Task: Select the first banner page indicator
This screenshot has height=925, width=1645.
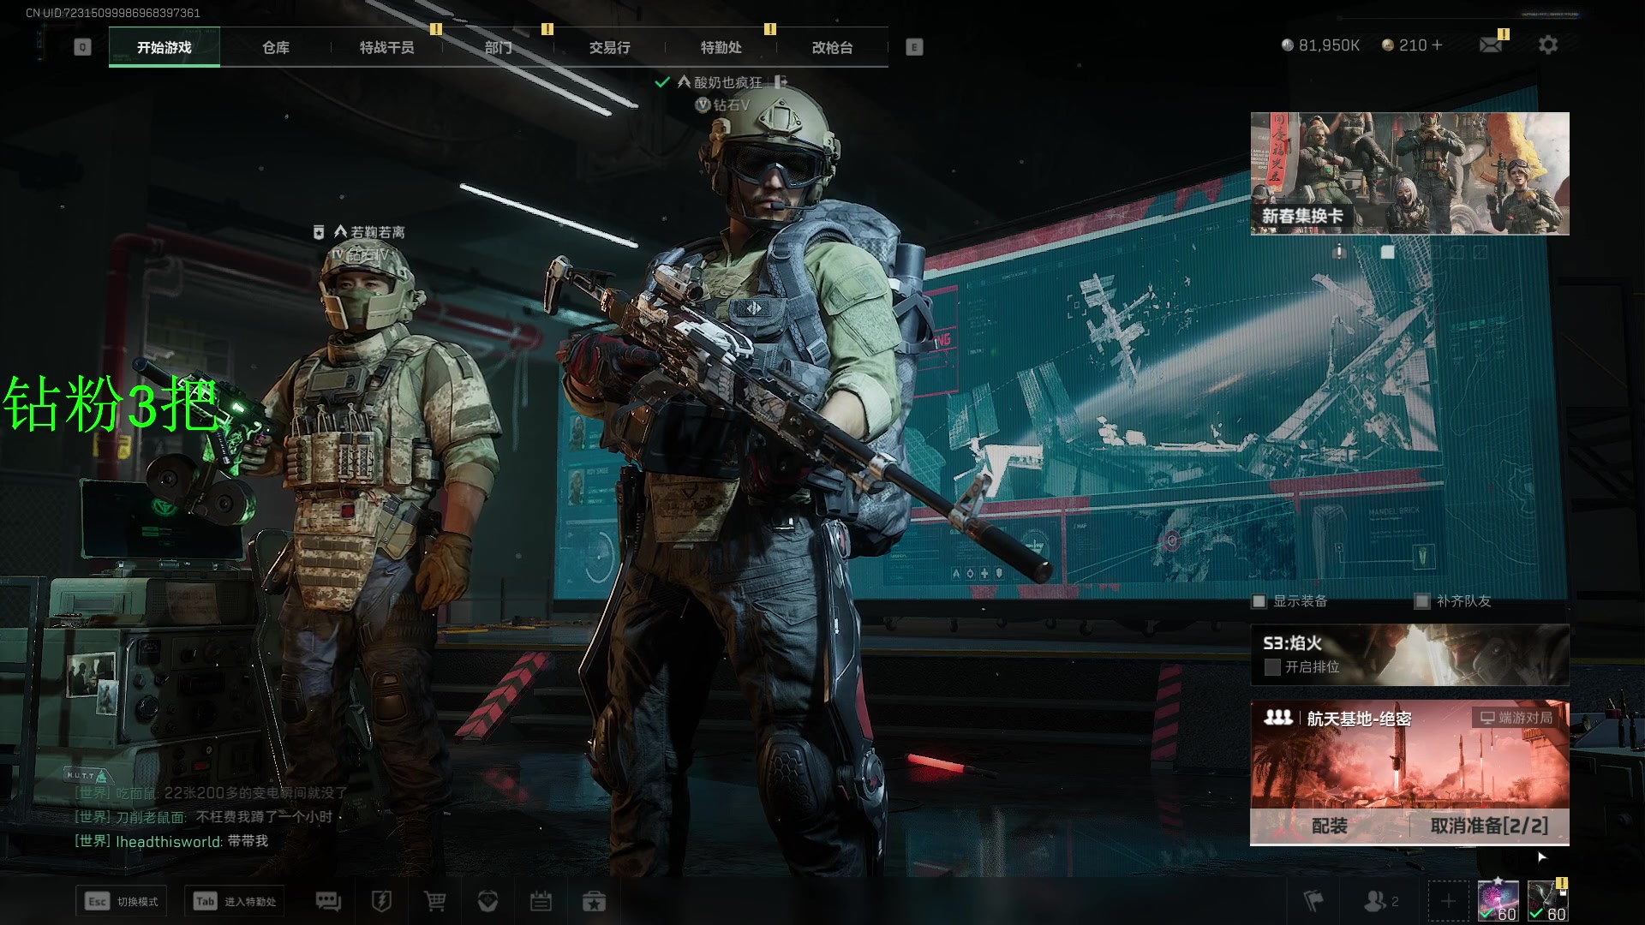Action: point(1339,252)
